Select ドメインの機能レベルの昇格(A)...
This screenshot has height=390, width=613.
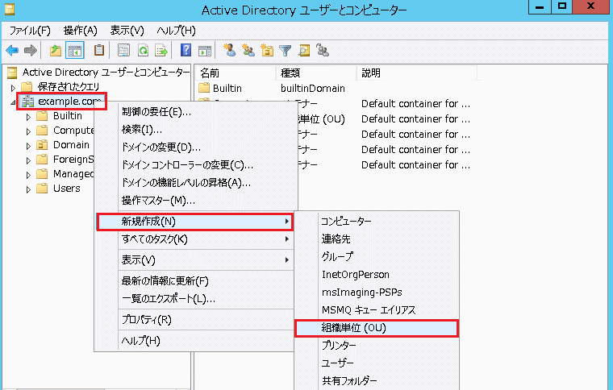pos(194,183)
